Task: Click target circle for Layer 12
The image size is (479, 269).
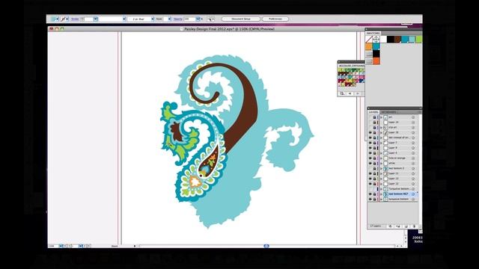Action: point(413,184)
